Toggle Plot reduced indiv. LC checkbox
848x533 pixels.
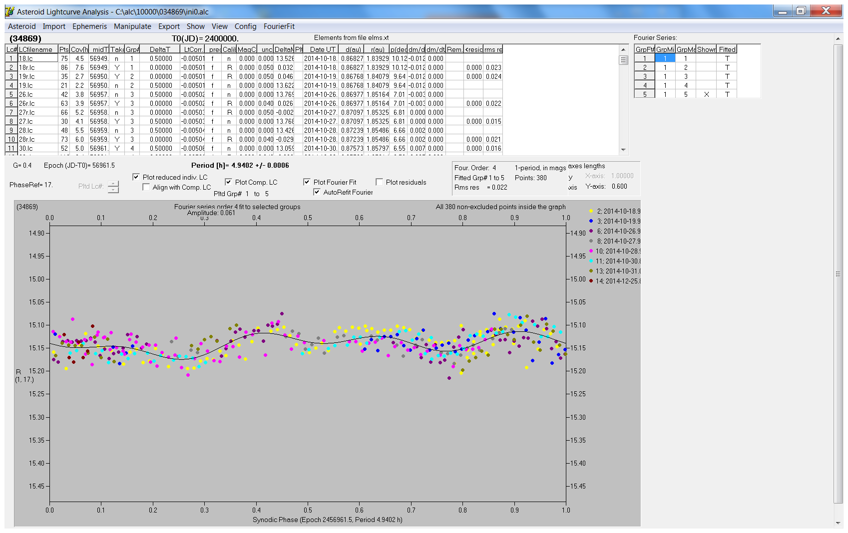(x=136, y=177)
